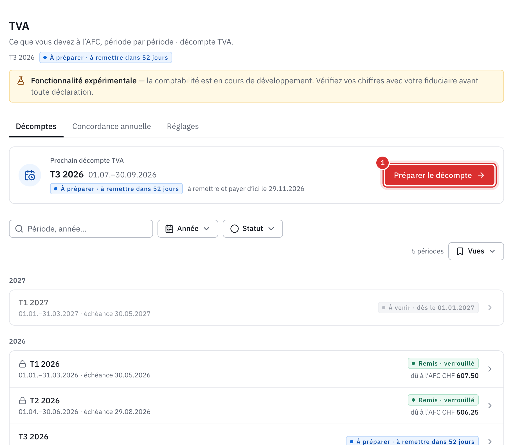513x445 pixels.
Task: Select the Décomptes tab
Action: [36, 126]
